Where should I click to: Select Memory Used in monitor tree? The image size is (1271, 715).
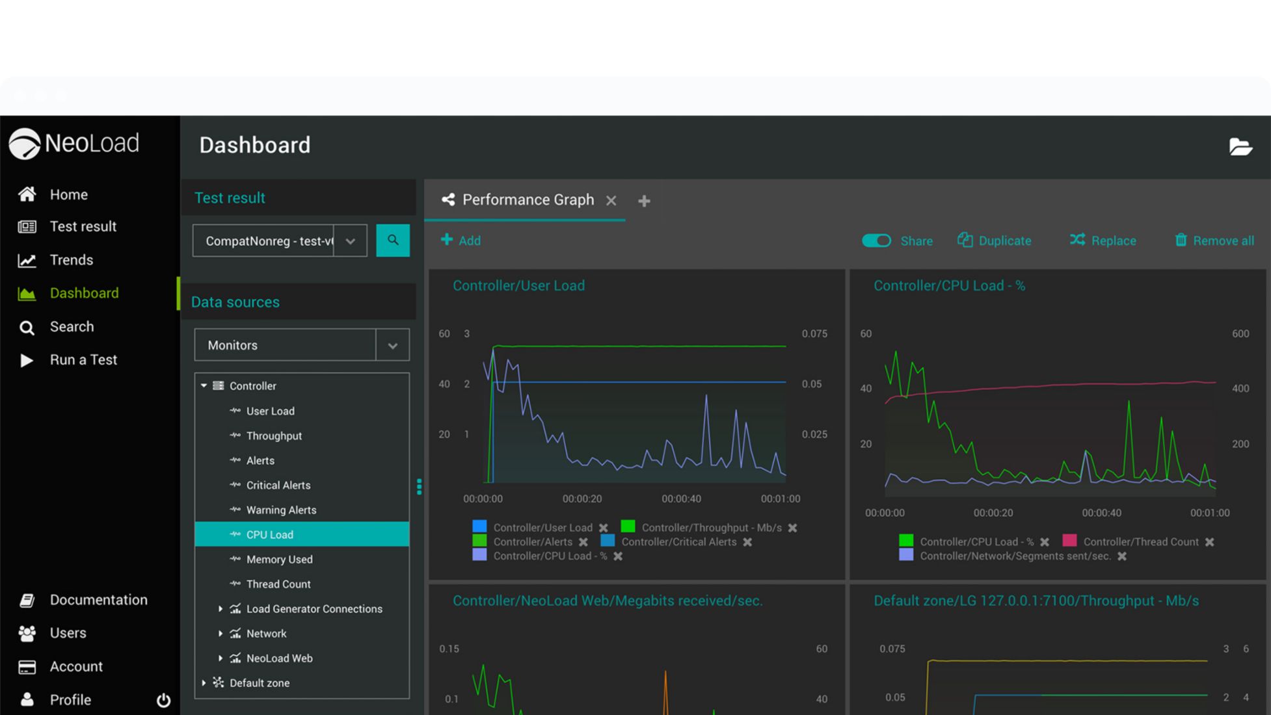[279, 559]
